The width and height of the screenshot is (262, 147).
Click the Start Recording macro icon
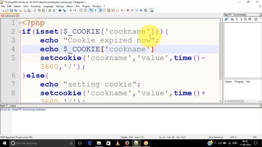pos(128,10)
